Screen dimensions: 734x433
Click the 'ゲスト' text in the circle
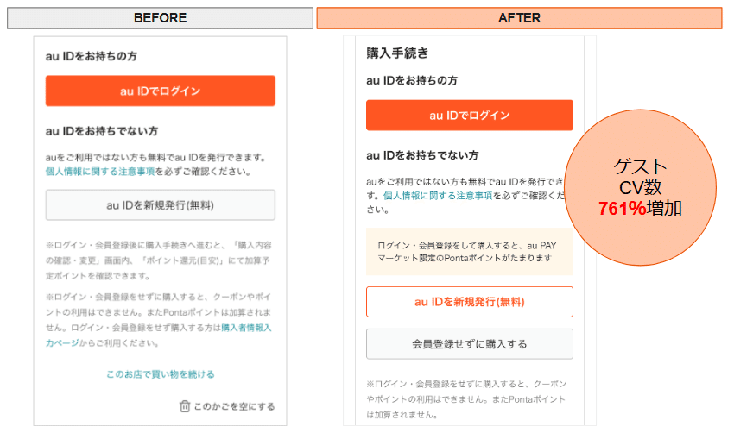click(x=640, y=166)
